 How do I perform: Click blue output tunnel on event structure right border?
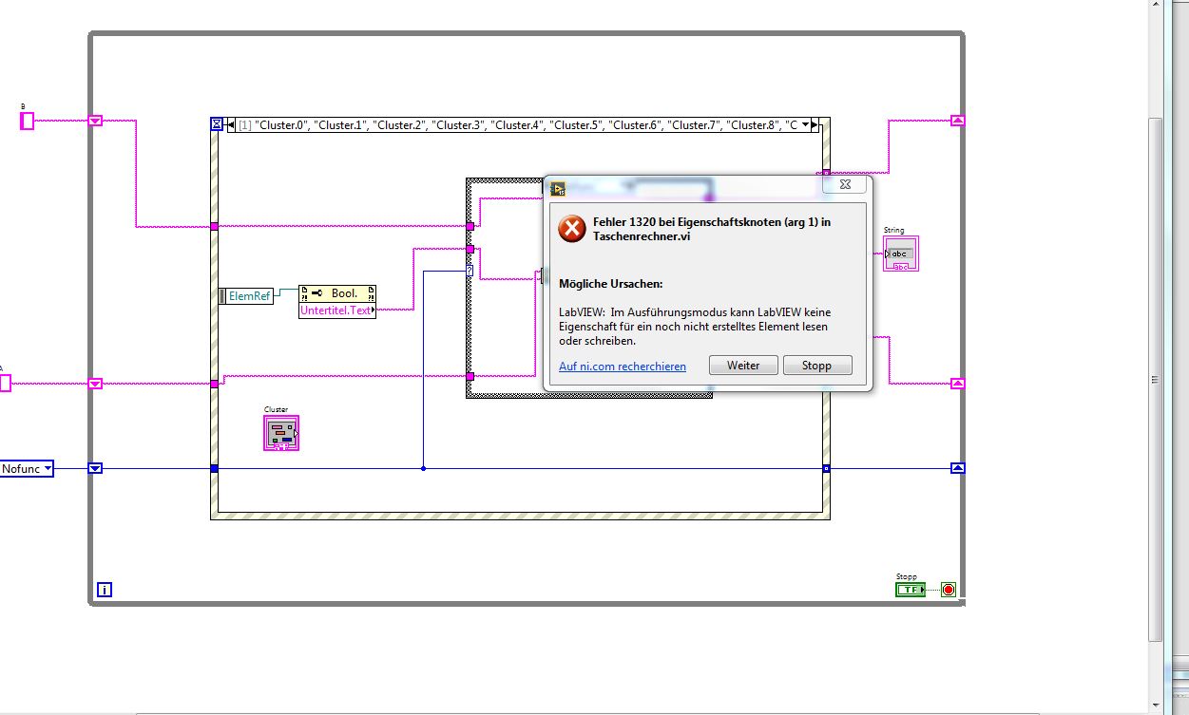(x=826, y=468)
